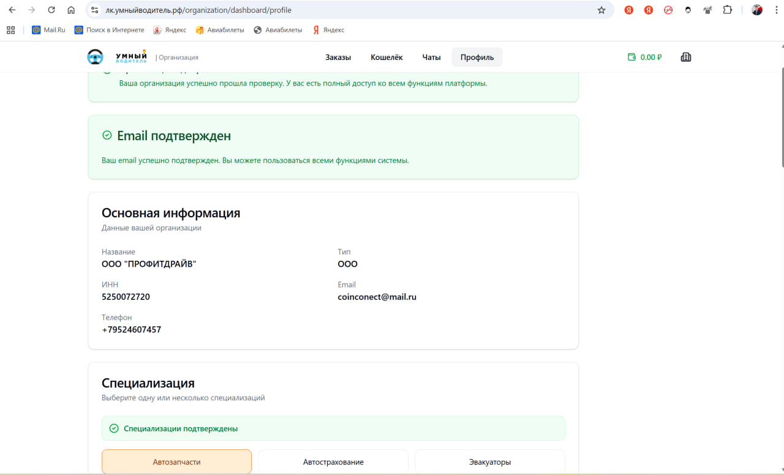Open the Поиск в Интернете bookmark

(110, 29)
